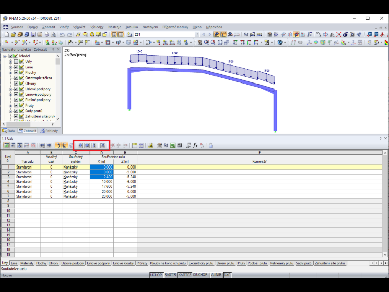
Task: Click the Redo arrow in main toolbar
Action: (70, 34)
